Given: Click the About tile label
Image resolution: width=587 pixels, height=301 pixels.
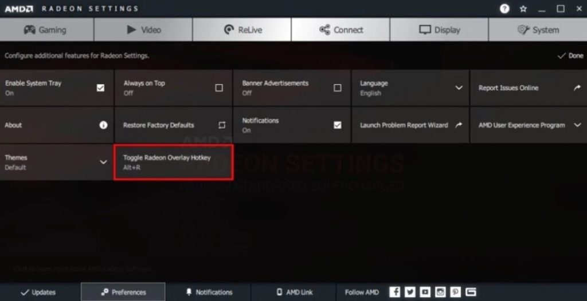Looking at the screenshot, I should [x=13, y=125].
